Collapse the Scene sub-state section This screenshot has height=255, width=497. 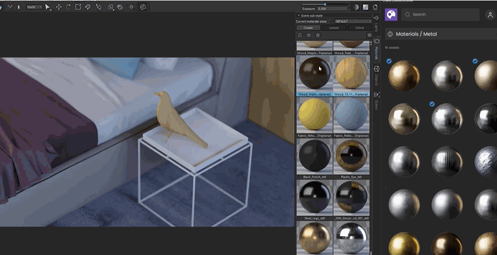[299, 15]
